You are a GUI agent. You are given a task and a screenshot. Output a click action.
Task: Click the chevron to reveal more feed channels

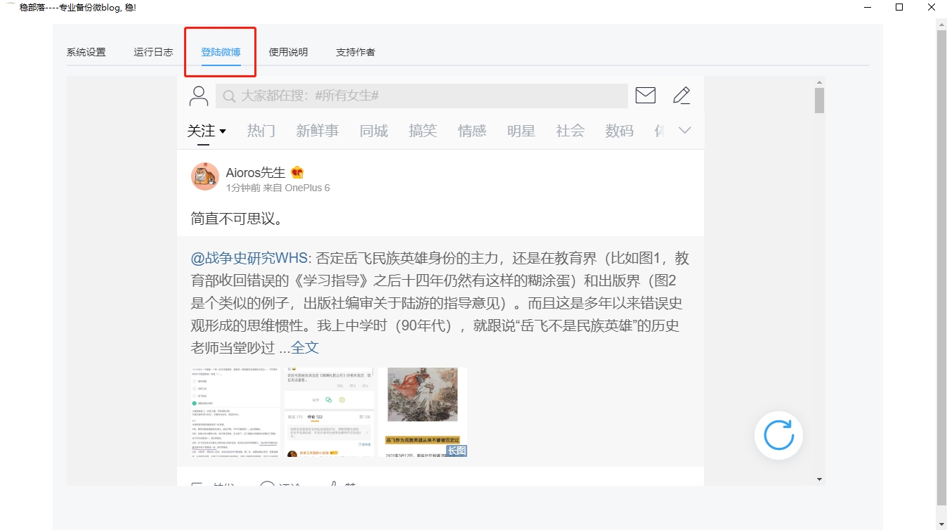[x=685, y=130]
